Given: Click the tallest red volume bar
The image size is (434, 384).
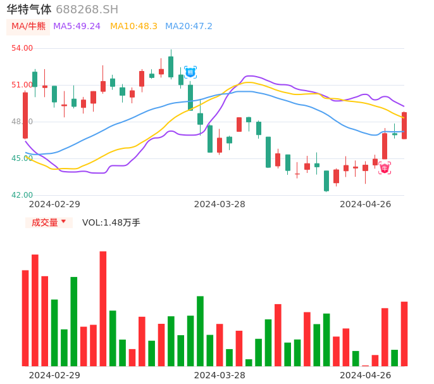Looking at the screenshot, I should coord(102,309).
